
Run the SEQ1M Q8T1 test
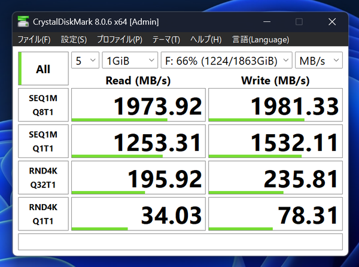[x=43, y=105]
